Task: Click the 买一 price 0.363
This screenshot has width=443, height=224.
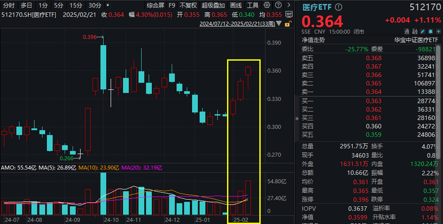Action: click(374, 101)
